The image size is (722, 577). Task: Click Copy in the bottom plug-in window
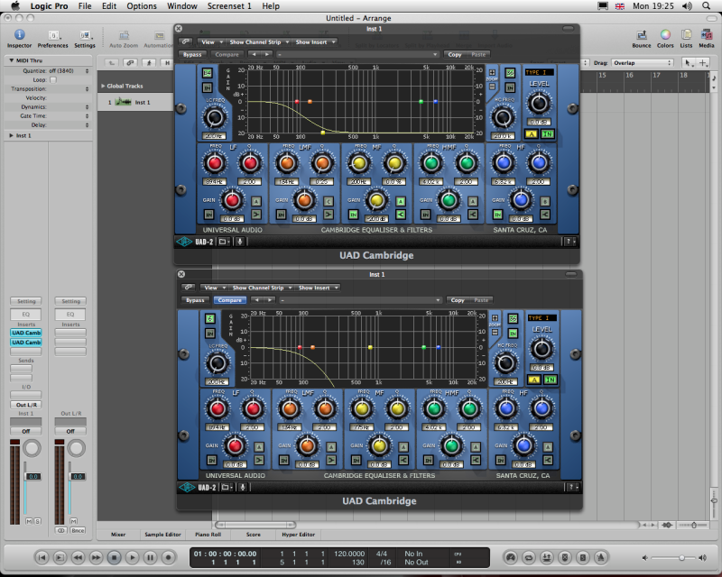tap(458, 300)
